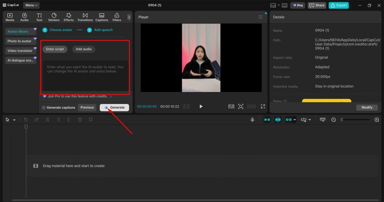Enable the Generate captions checkbox

pyautogui.click(x=44, y=108)
